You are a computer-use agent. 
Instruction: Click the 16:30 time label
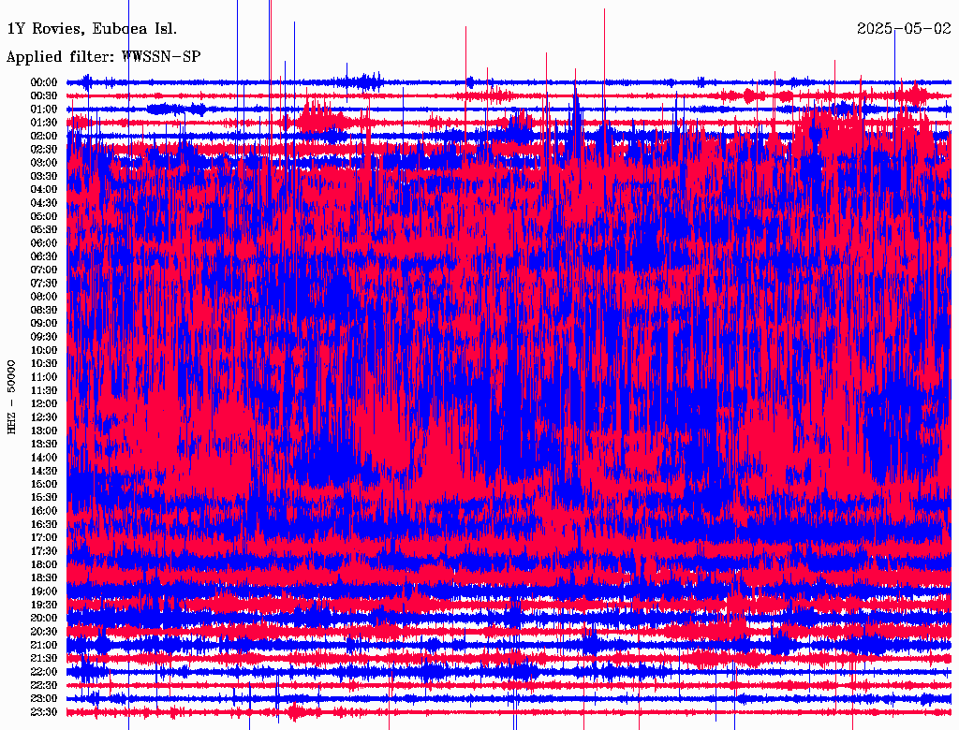pos(44,524)
